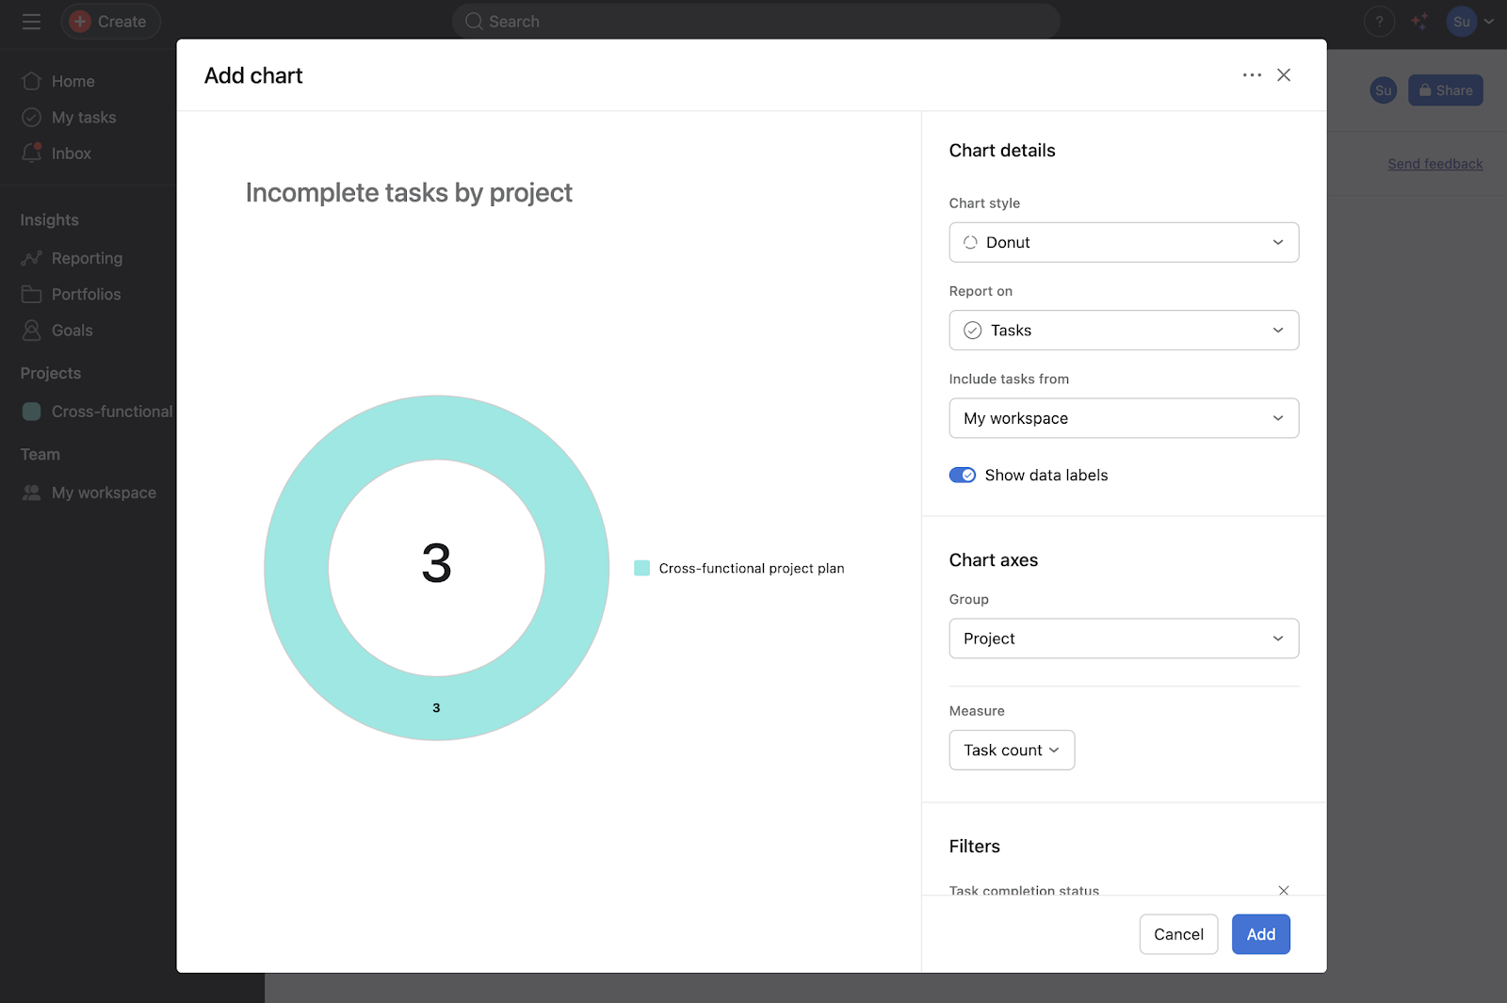Open Reporting under Insights
The image size is (1507, 1003).
[x=87, y=258]
